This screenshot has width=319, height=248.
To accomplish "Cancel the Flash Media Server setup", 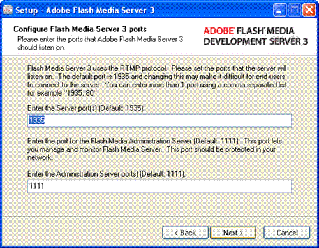I will tap(287, 233).
